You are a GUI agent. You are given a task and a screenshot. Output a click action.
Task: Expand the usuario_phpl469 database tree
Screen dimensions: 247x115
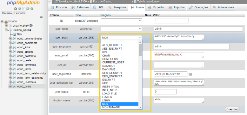[x=6, y=26]
